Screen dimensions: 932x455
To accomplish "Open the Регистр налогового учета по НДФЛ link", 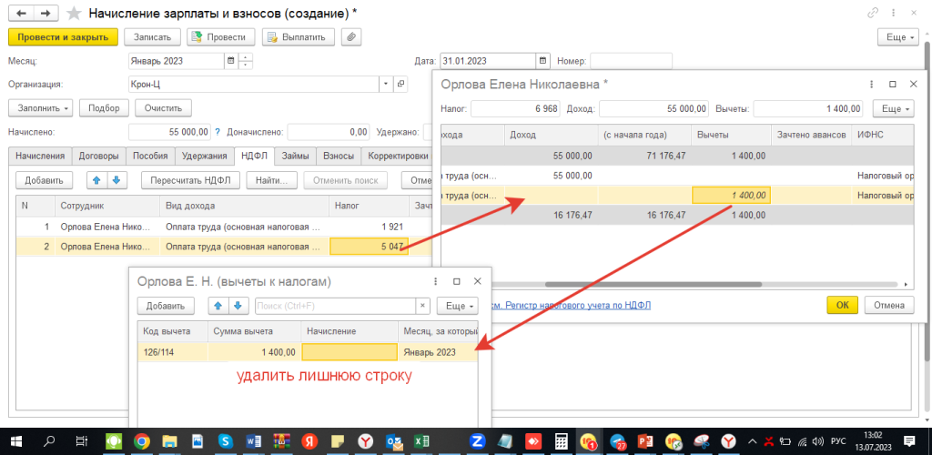I will [574, 305].
